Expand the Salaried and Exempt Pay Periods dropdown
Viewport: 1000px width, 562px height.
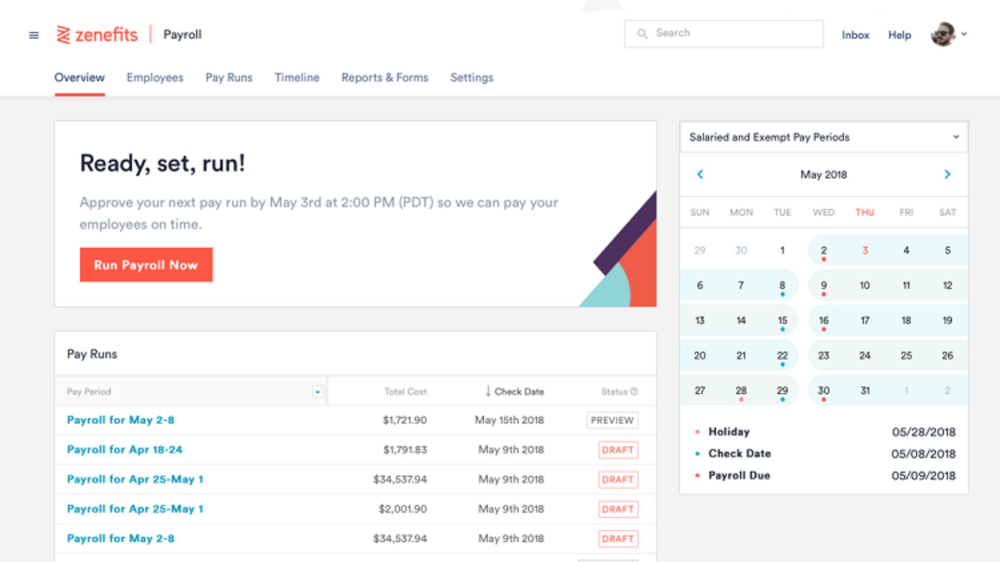[x=957, y=137]
